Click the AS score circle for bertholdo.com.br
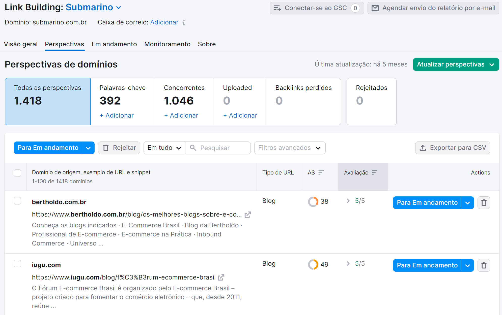The height and width of the screenshot is (315, 502). [313, 202]
